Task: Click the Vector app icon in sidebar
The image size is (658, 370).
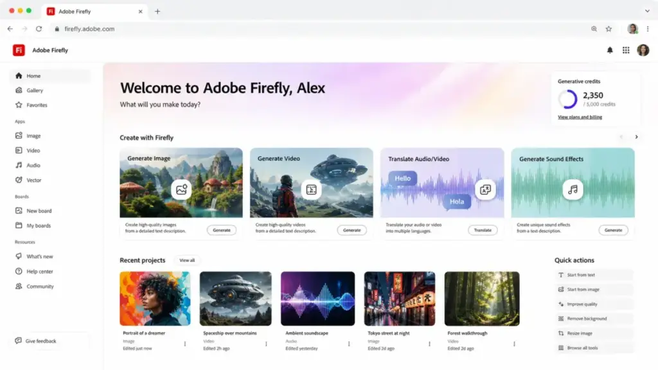Action: 19,180
